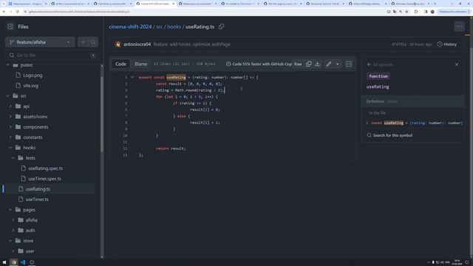Switch to the Code view tab
Image resolution: width=473 pixels, height=266 pixels.
point(120,64)
